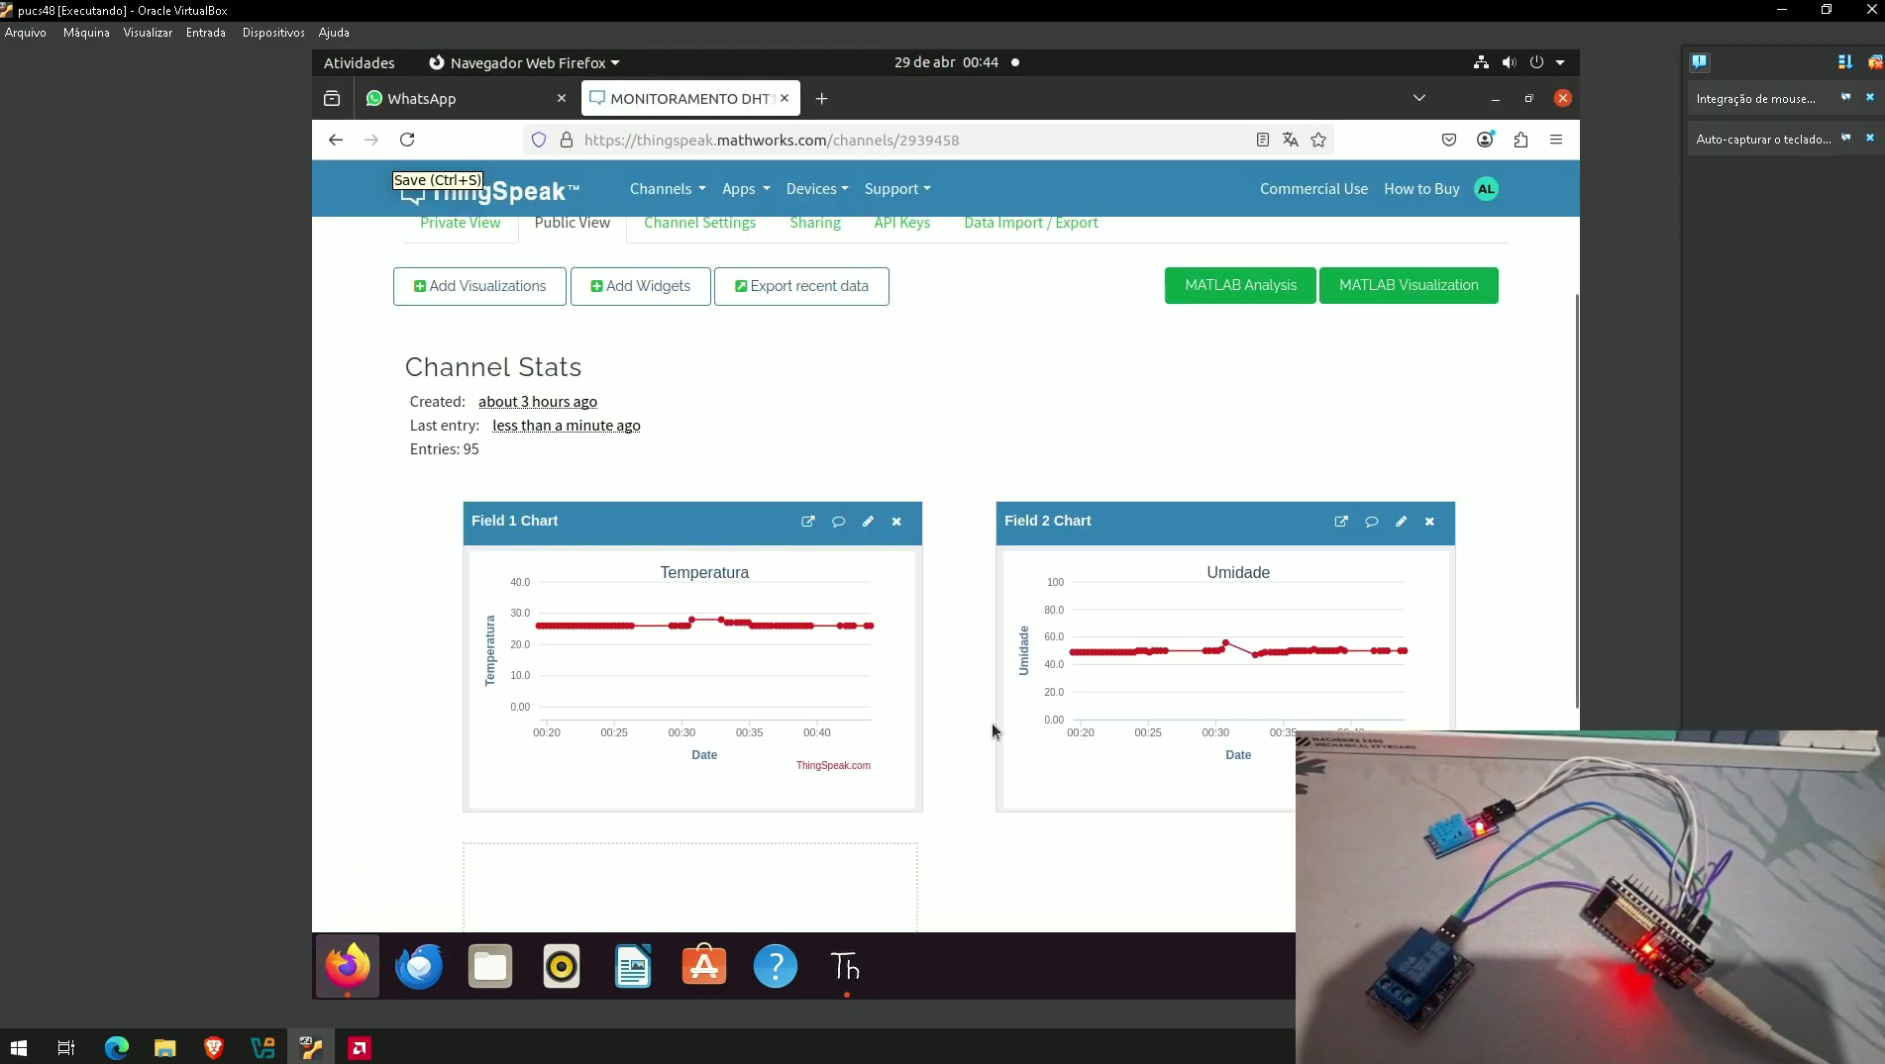Viewport: 1885px width, 1064px height.
Task: Open the Field 2 Chart comment icon
Action: click(1371, 522)
